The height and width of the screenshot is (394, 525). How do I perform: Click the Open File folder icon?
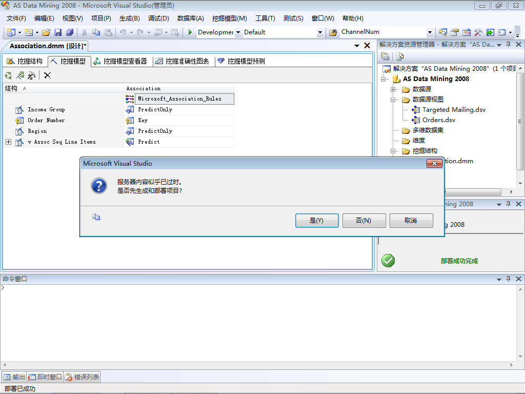[x=46, y=32]
